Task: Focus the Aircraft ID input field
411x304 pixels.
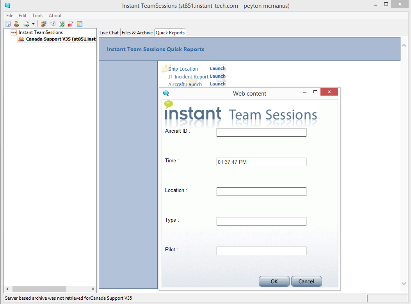Action: click(262, 132)
